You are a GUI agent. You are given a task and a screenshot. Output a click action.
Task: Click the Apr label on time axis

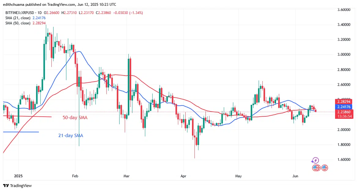[x=183, y=176]
